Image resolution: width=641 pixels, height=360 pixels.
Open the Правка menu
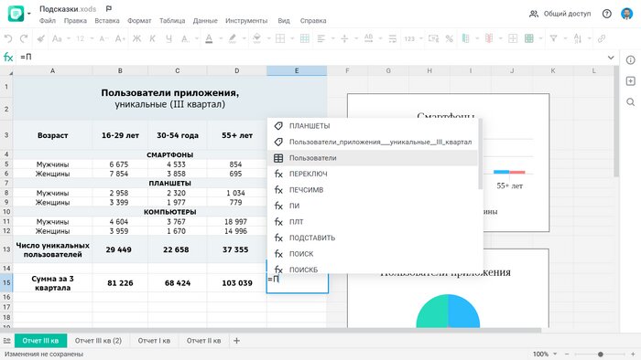pos(75,20)
